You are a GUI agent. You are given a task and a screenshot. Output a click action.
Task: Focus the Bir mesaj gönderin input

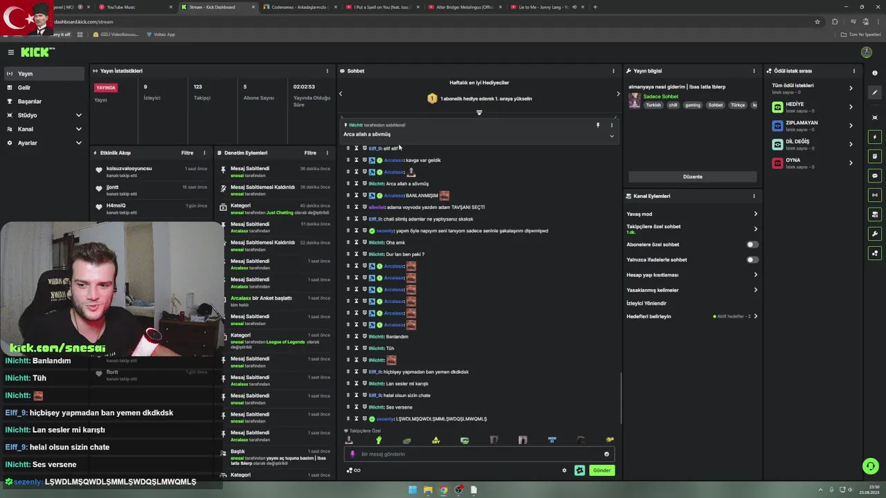click(x=478, y=454)
